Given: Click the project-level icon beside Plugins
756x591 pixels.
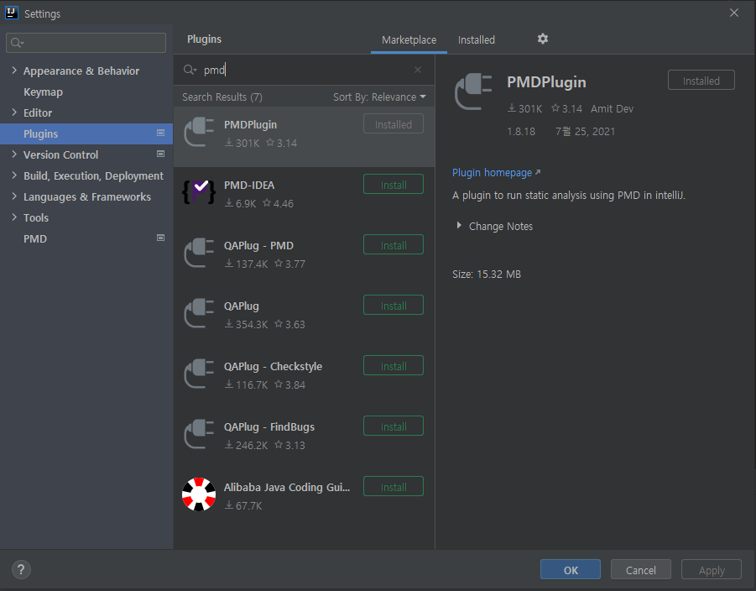Looking at the screenshot, I should [x=161, y=133].
